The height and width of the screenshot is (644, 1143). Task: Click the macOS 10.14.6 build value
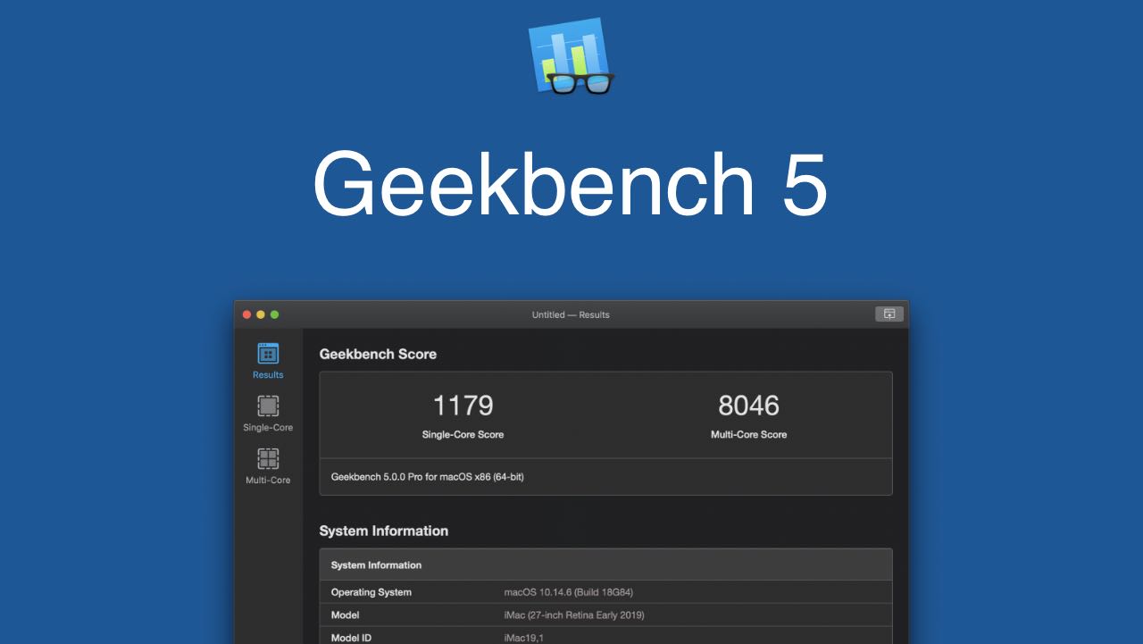click(x=569, y=592)
